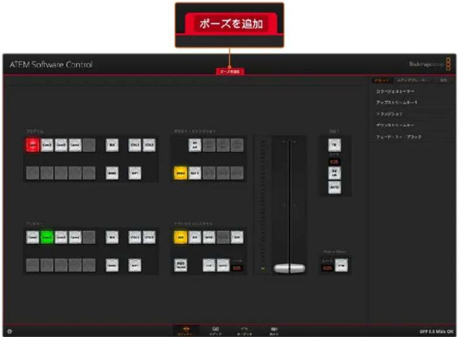This screenshot has height=337, width=458.
Task: Open the カメラ page at the bottom
Action: [274, 331]
